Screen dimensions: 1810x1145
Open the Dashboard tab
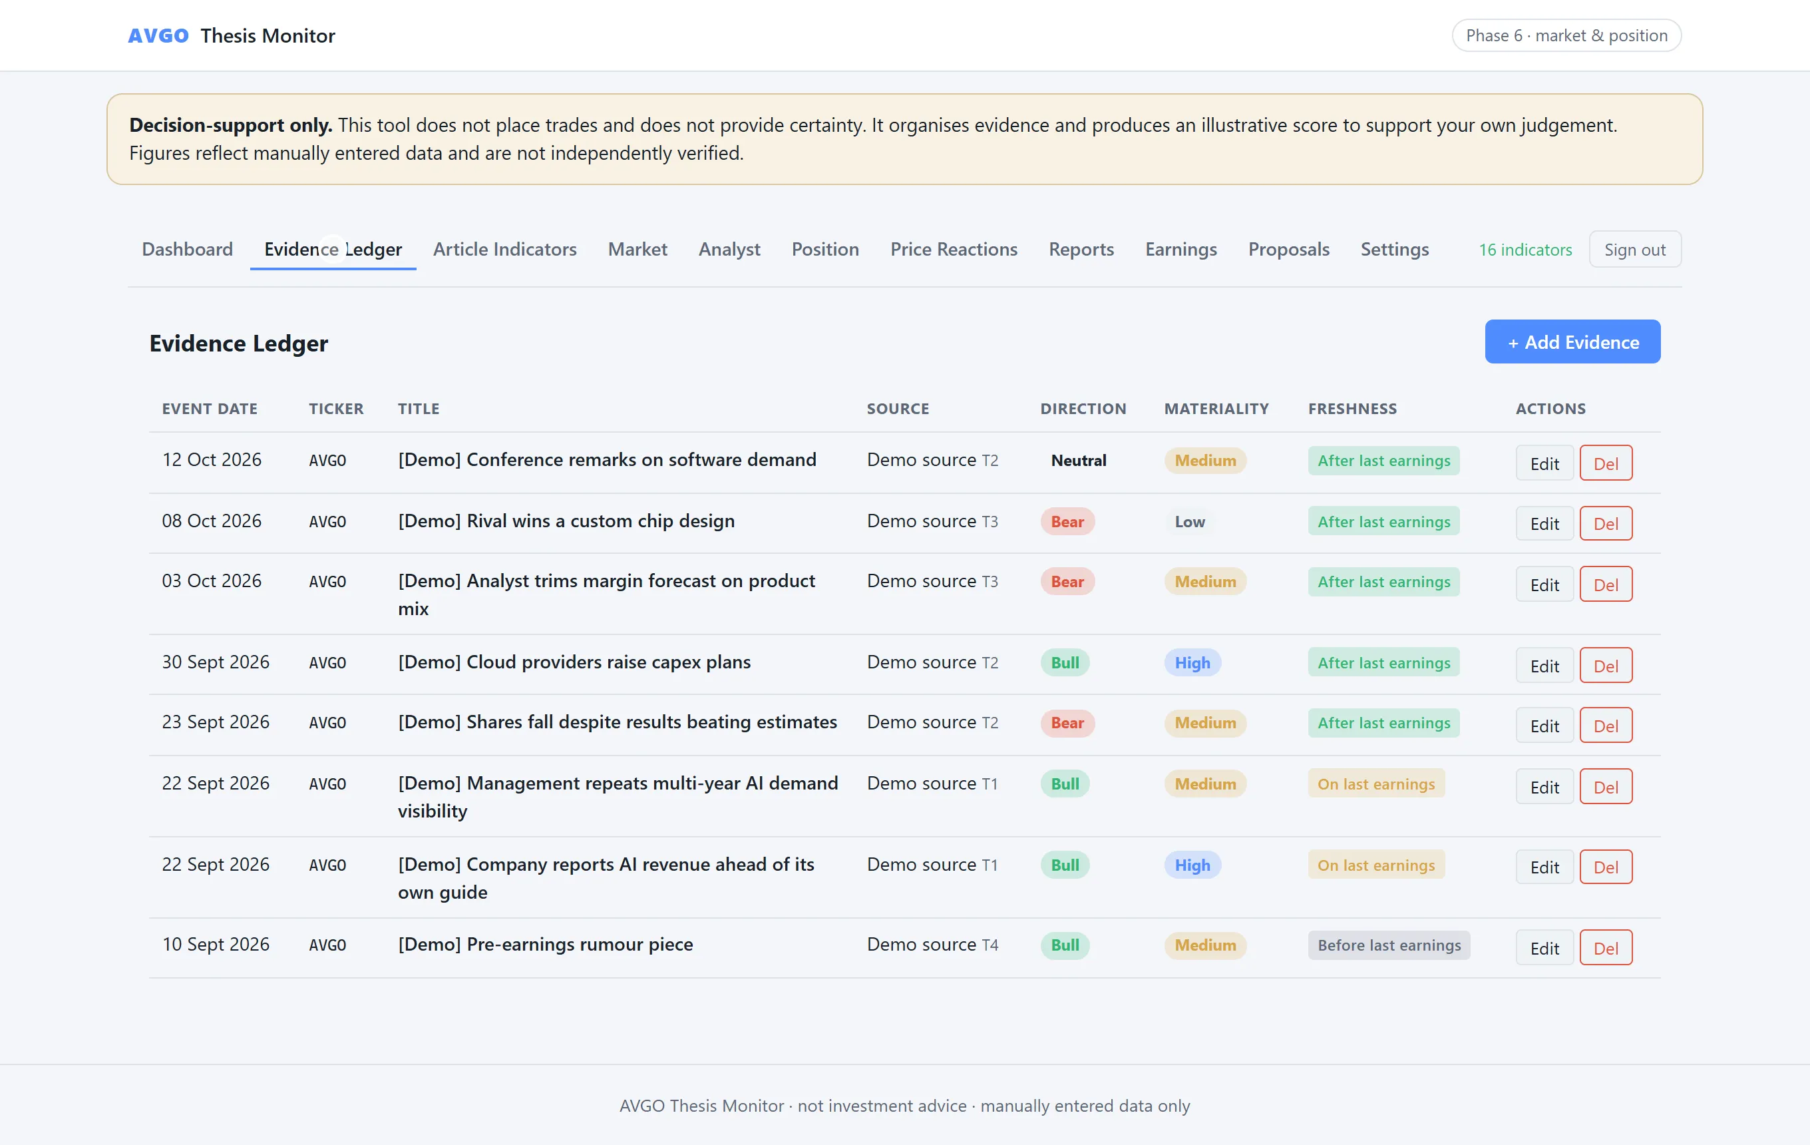tap(187, 249)
